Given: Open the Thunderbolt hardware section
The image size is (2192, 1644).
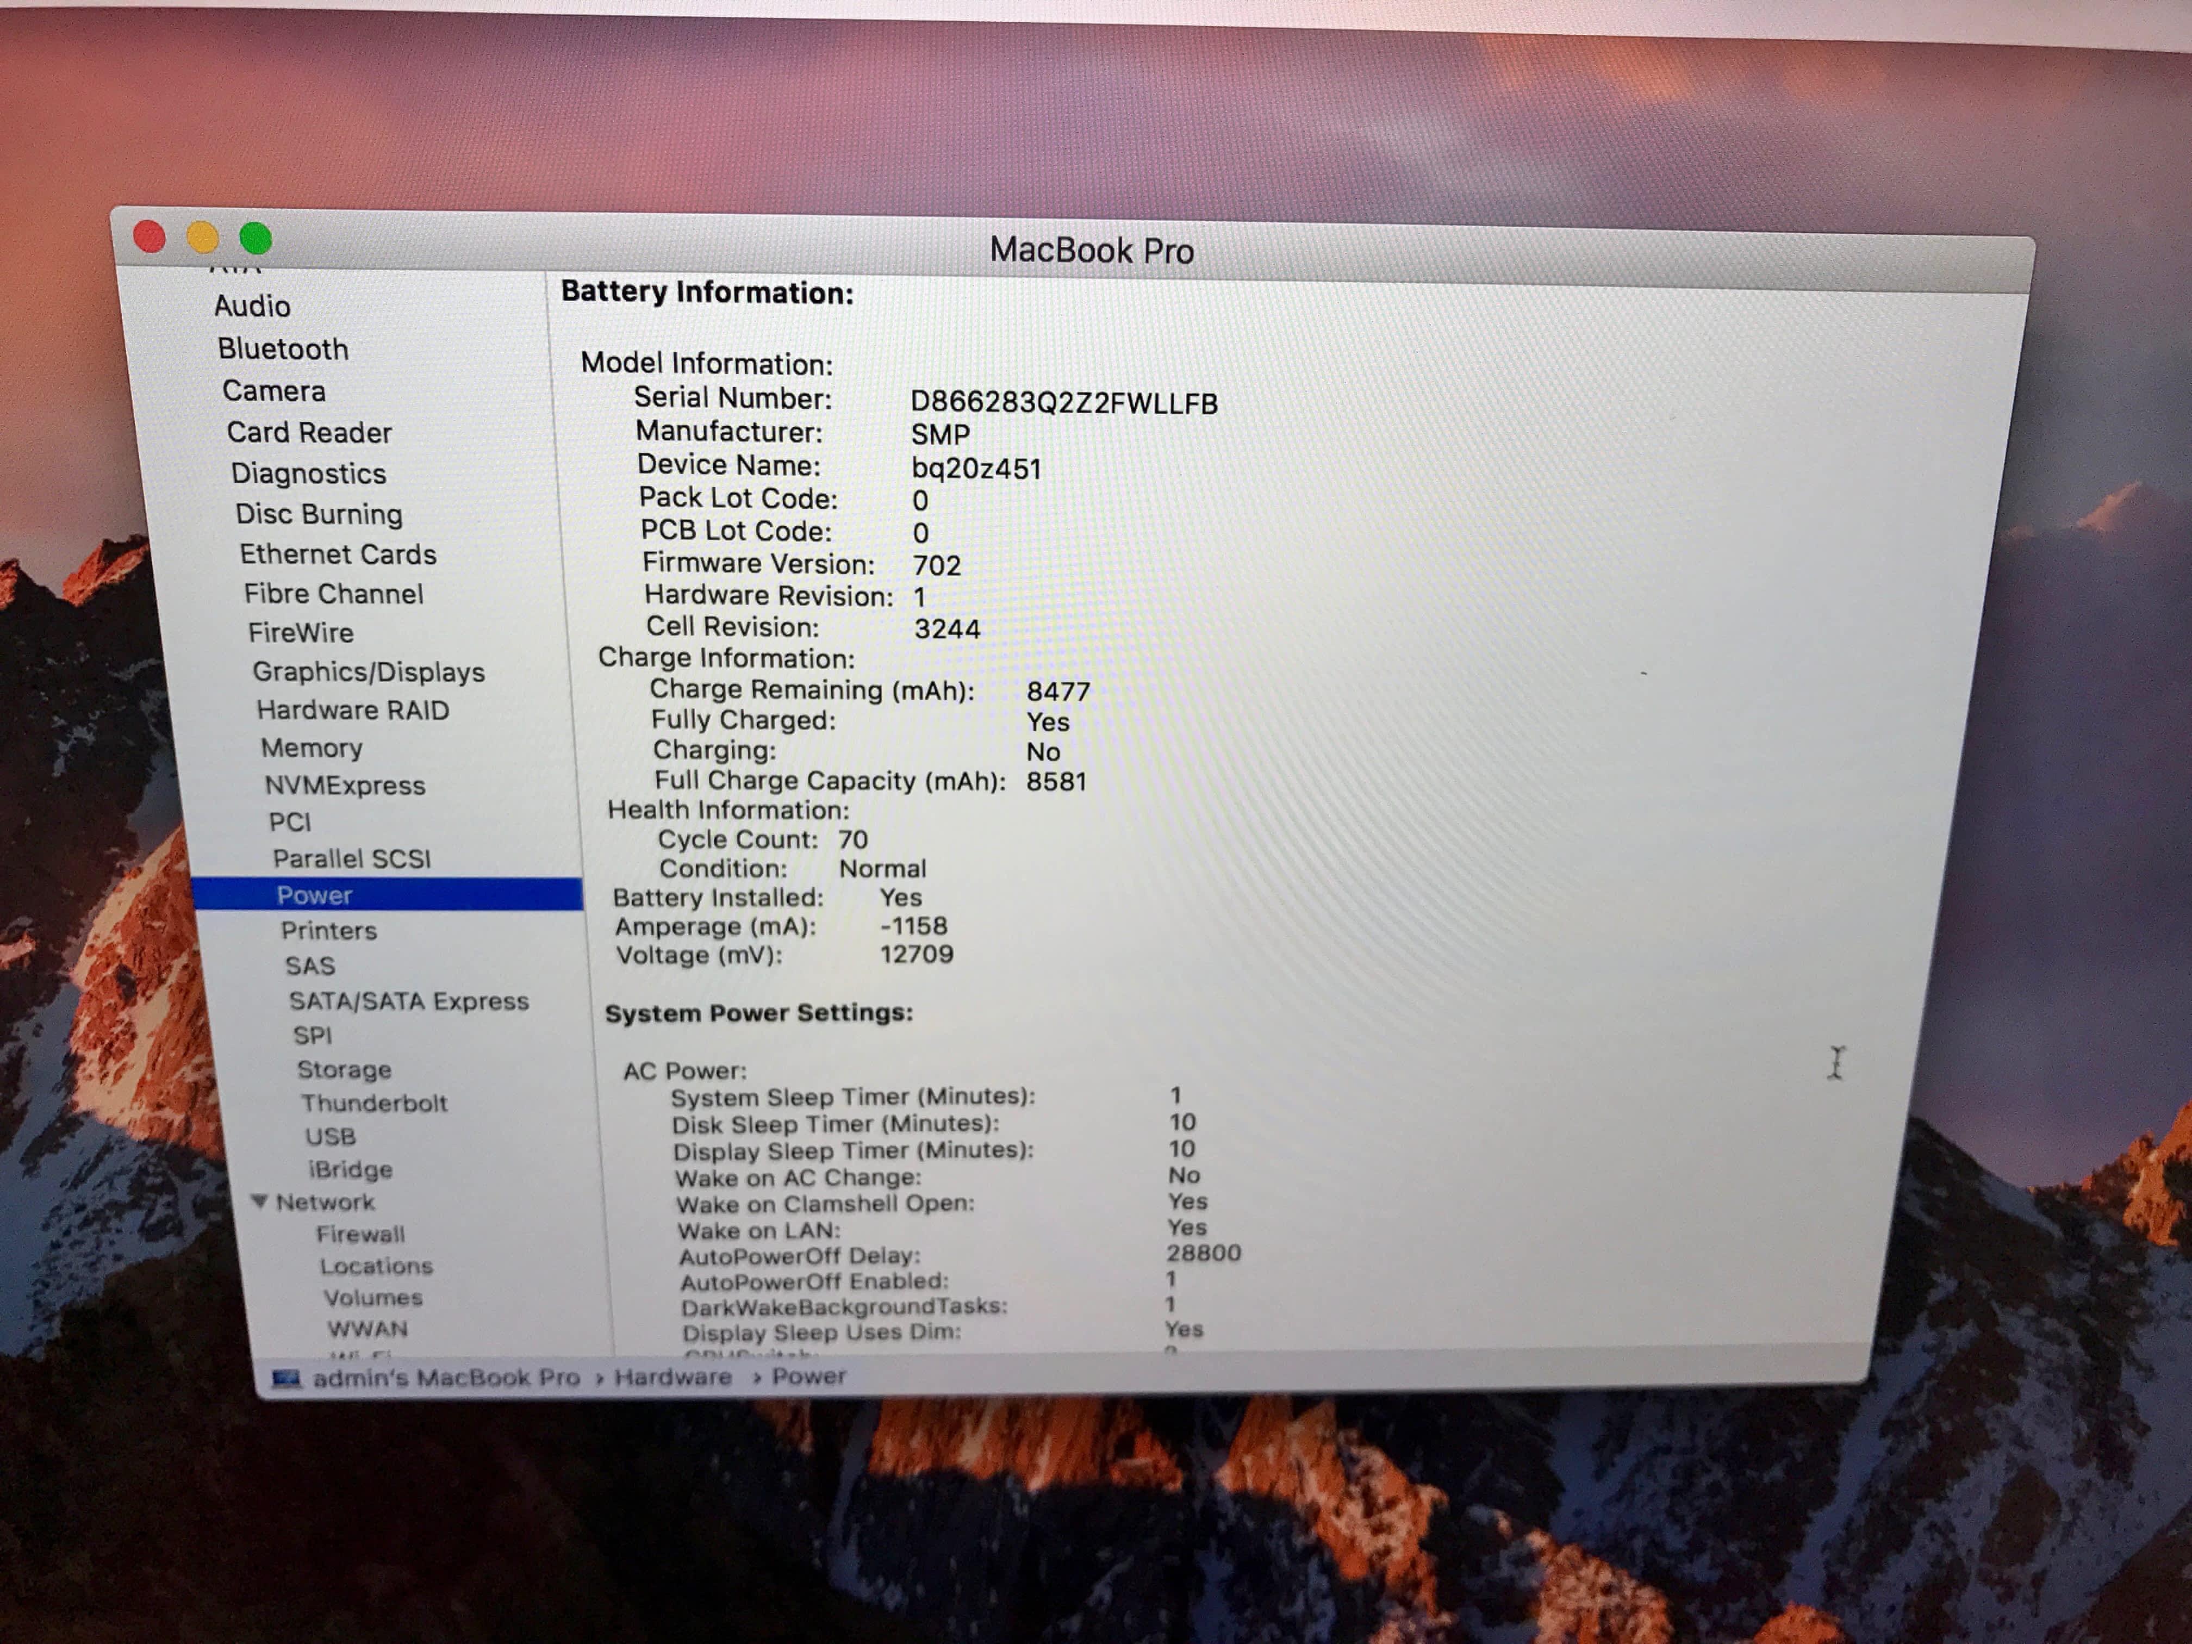Looking at the screenshot, I should pos(373,1103).
